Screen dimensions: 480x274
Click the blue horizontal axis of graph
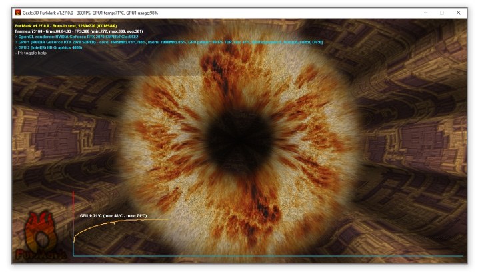click(x=267, y=255)
